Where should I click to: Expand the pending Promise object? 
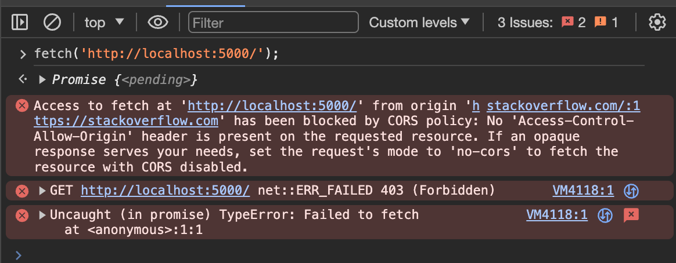pyautogui.click(x=42, y=79)
